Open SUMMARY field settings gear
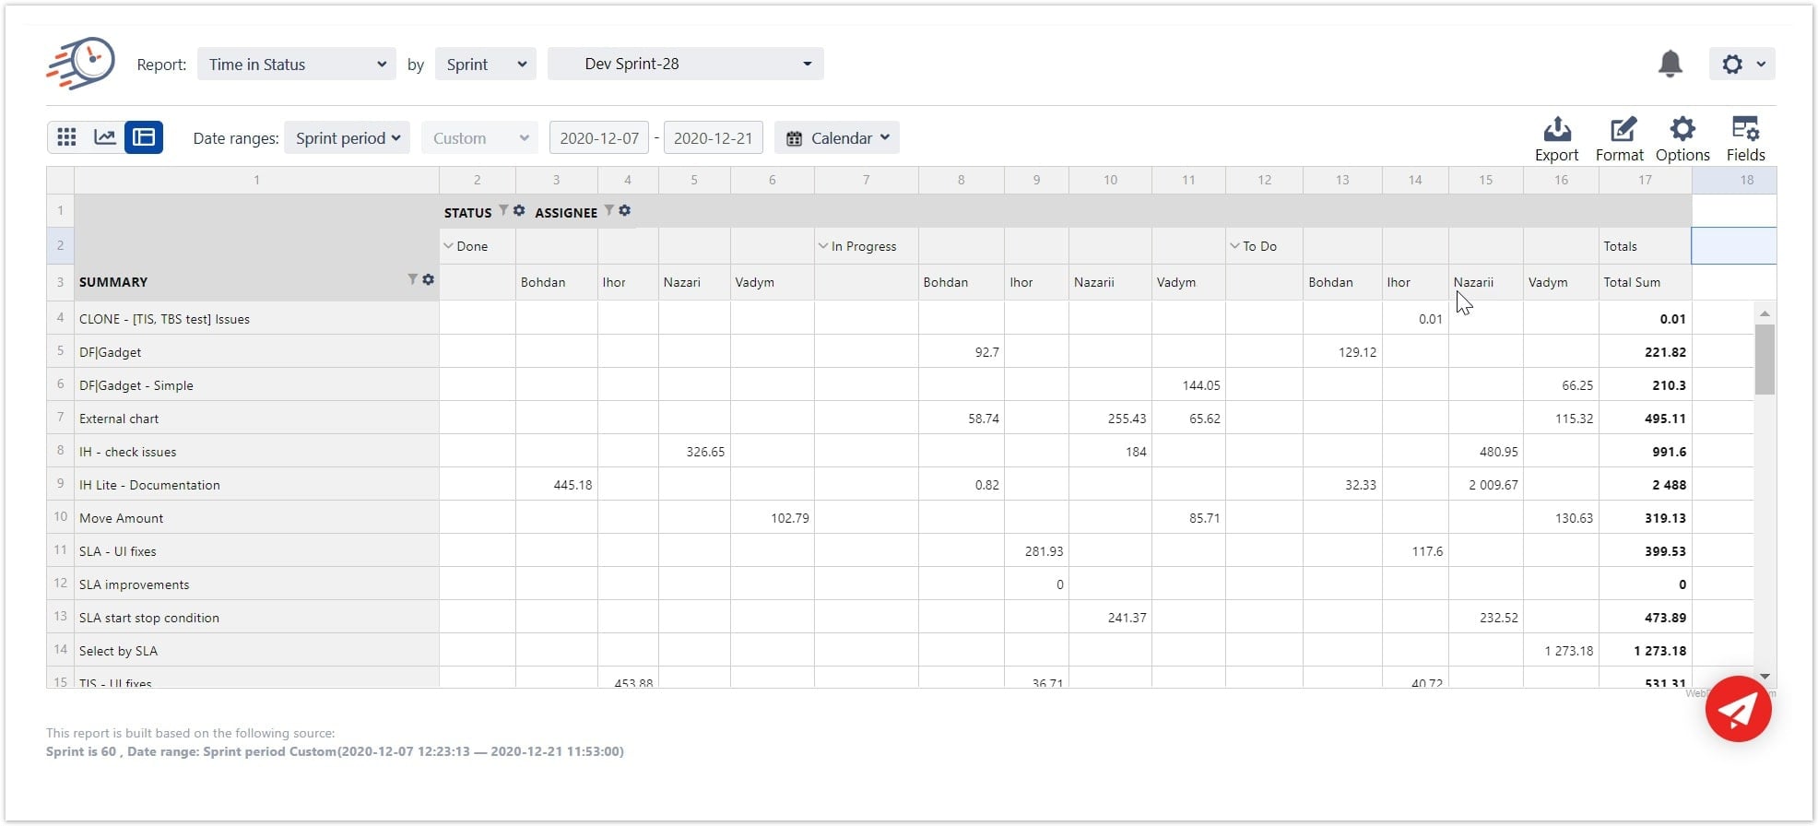The width and height of the screenshot is (1818, 826). click(x=428, y=279)
